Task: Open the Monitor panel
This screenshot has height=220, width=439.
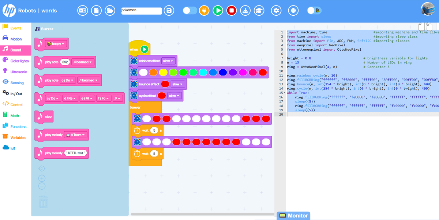Action: pyautogui.click(x=293, y=216)
